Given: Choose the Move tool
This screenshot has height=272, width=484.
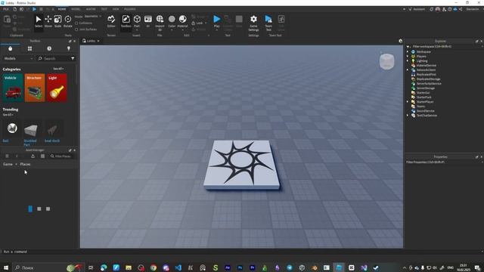Looking at the screenshot, I should pyautogui.click(x=48, y=22).
